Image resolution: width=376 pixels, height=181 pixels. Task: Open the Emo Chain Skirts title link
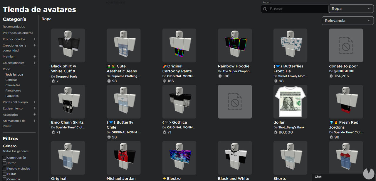click(x=67, y=122)
